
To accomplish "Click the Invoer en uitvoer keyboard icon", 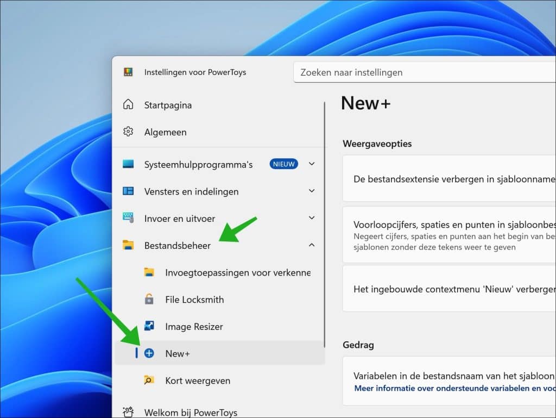I will click(128, 217).
